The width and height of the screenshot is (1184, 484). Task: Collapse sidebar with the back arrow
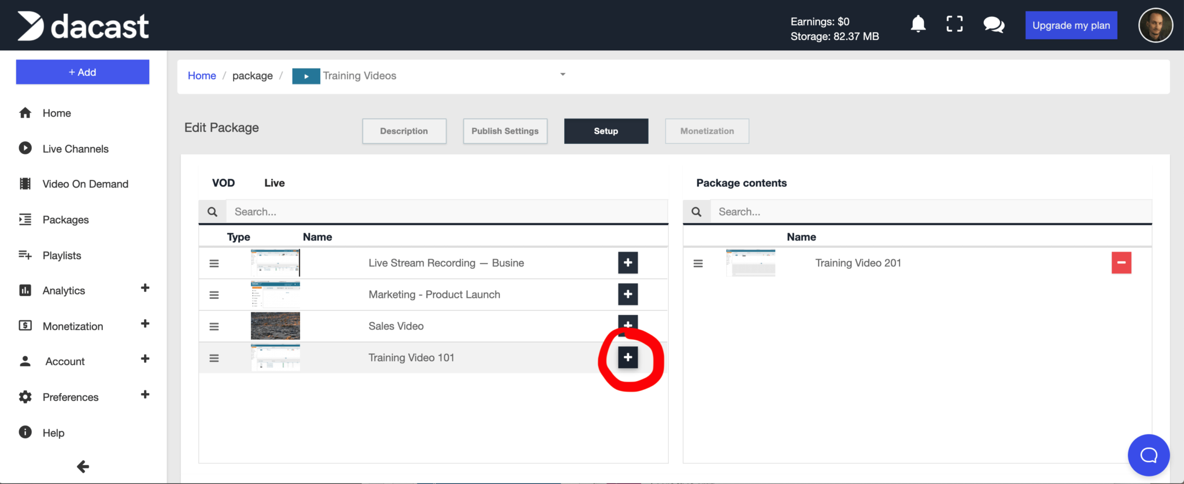pos(83,467)
